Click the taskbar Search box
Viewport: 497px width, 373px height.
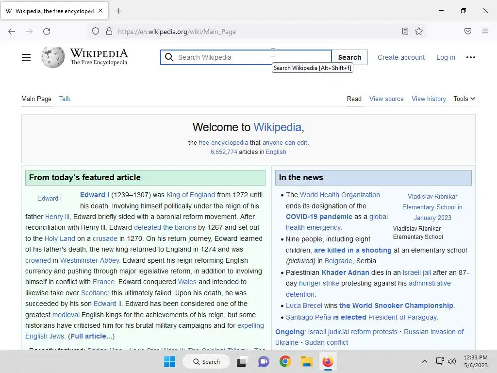point(206,361)
